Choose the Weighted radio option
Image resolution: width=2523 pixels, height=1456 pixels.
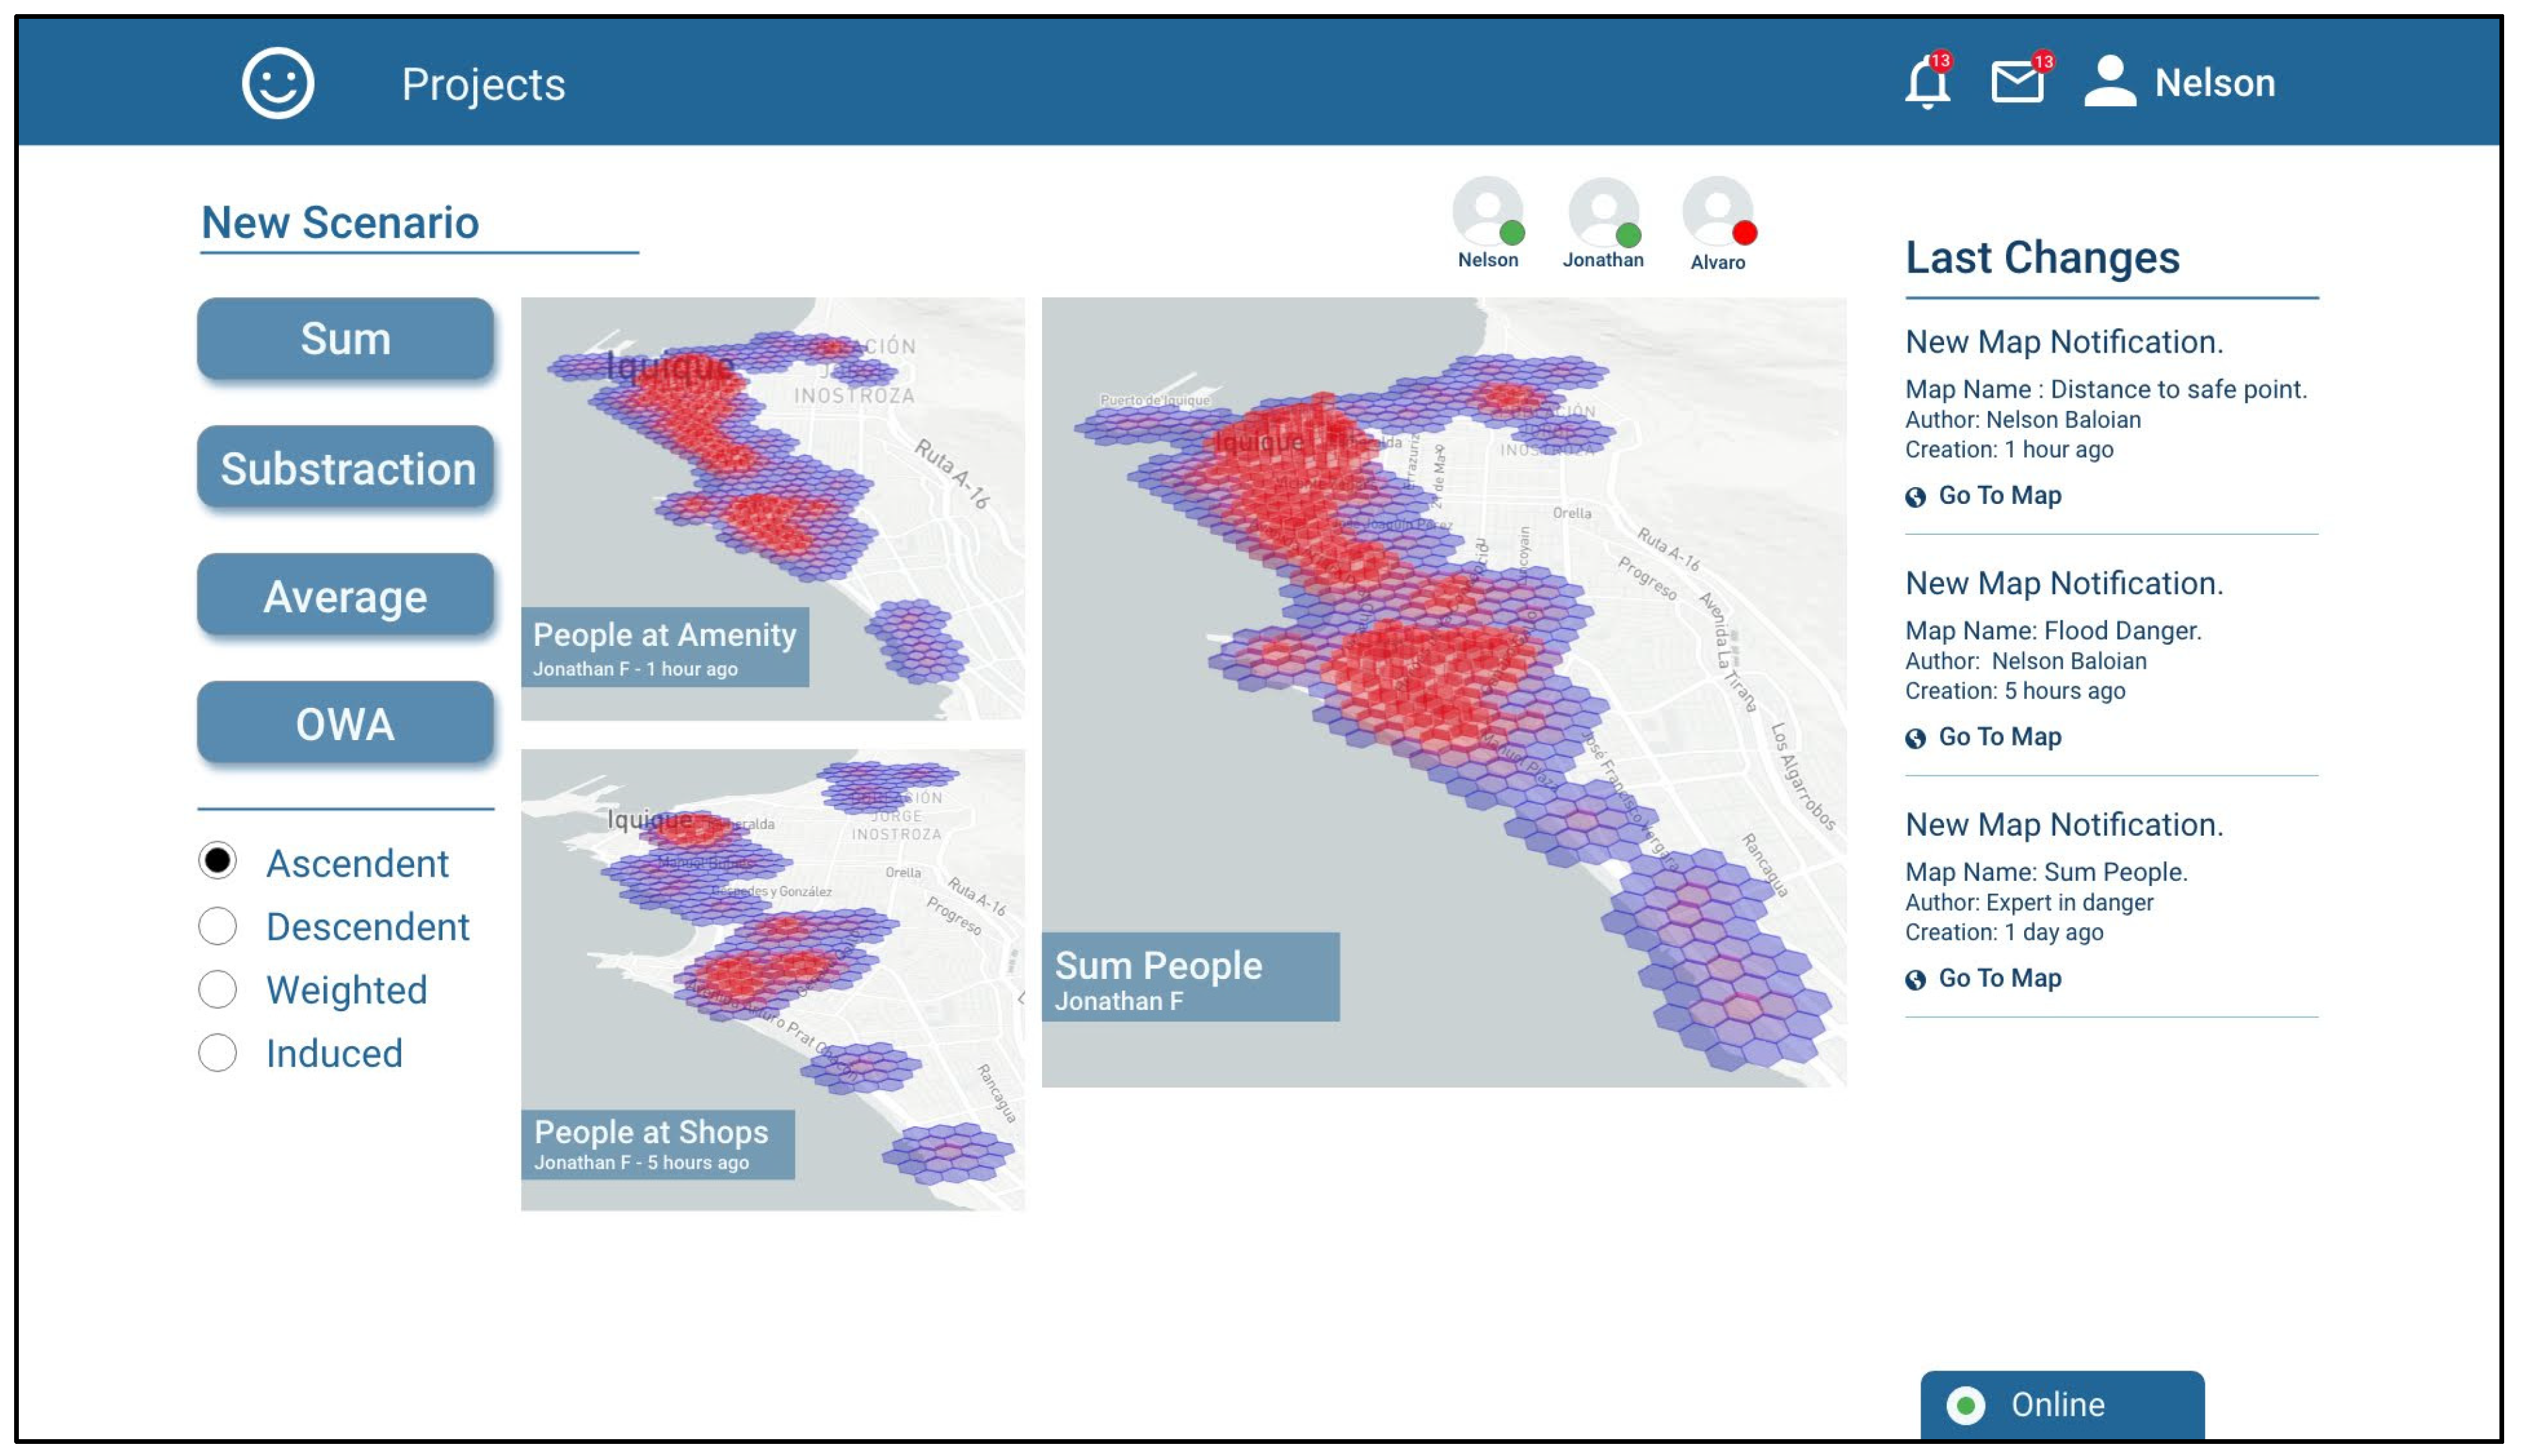tap(217, 989)
